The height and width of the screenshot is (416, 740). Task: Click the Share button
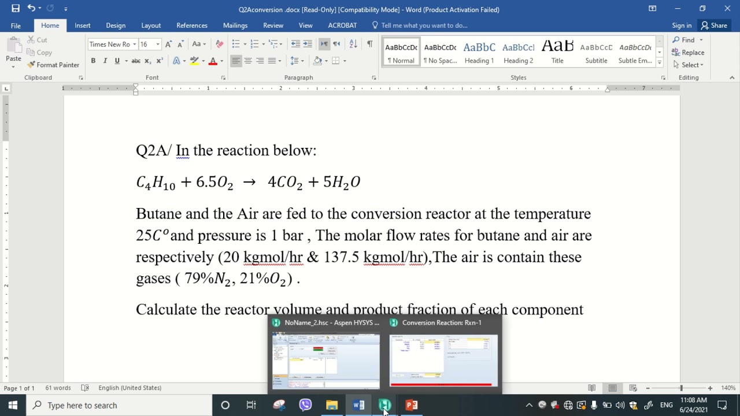pyautogui.click(x=714, y=25)
